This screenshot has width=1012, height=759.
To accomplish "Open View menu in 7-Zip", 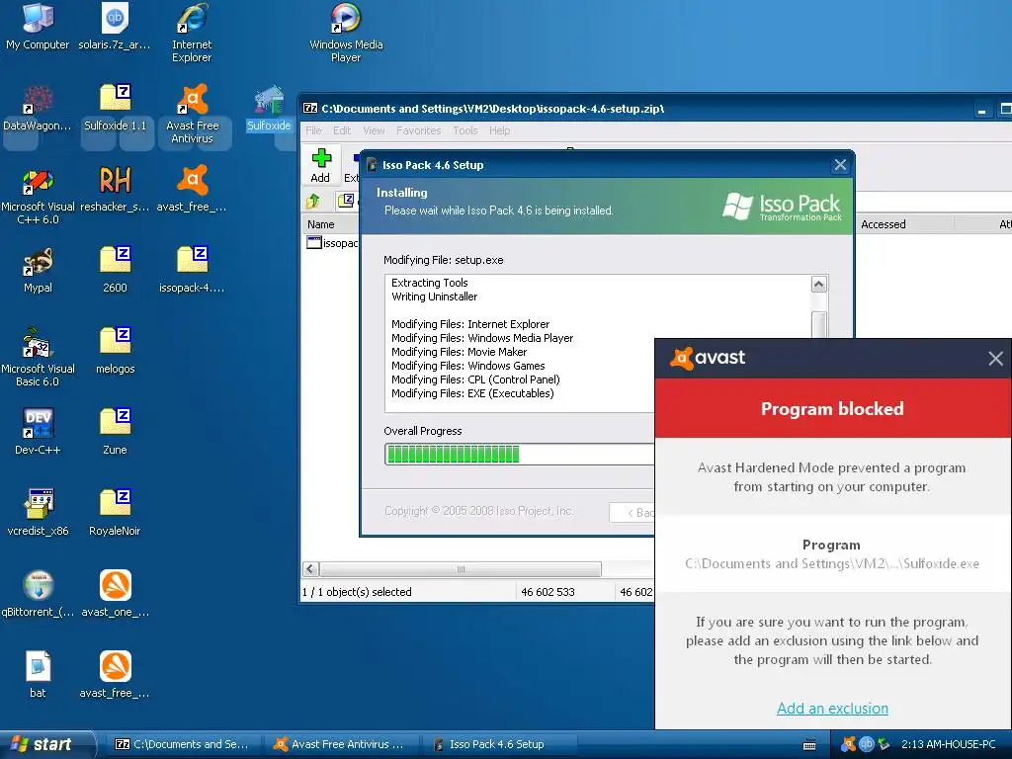I will (x=374, y=130).
